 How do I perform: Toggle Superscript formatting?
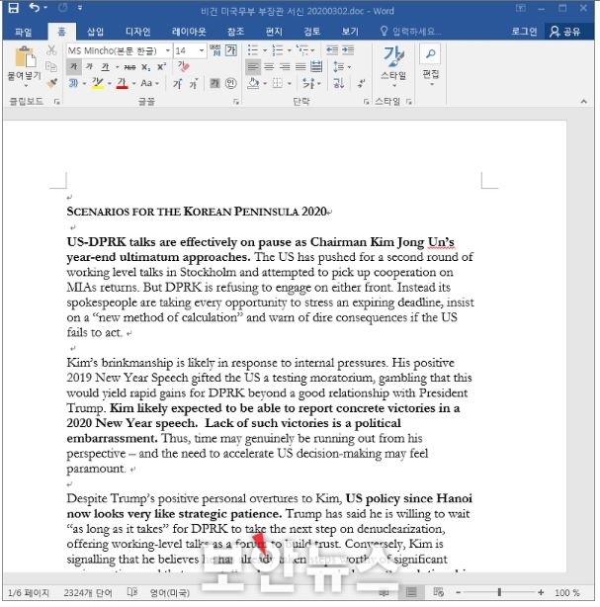click(161, 66)
